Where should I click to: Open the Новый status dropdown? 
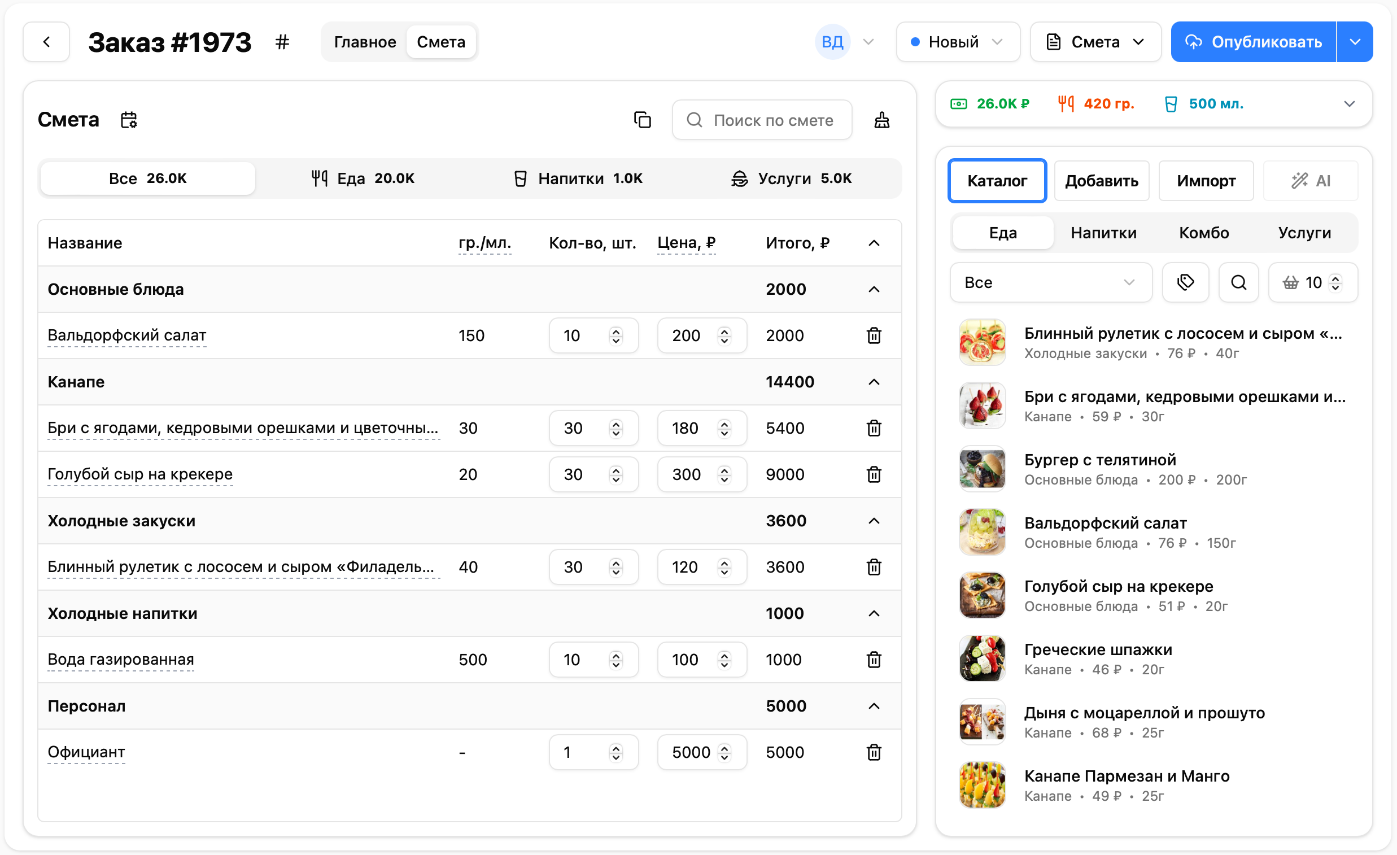point(957,42)
